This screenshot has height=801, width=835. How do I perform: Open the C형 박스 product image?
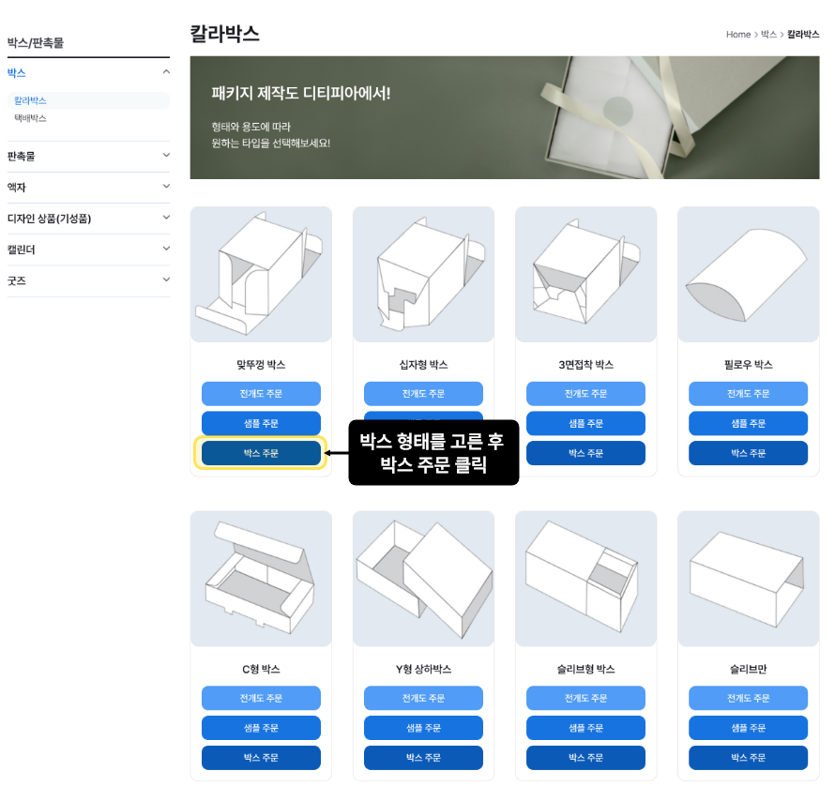click(x=261, y=579)
